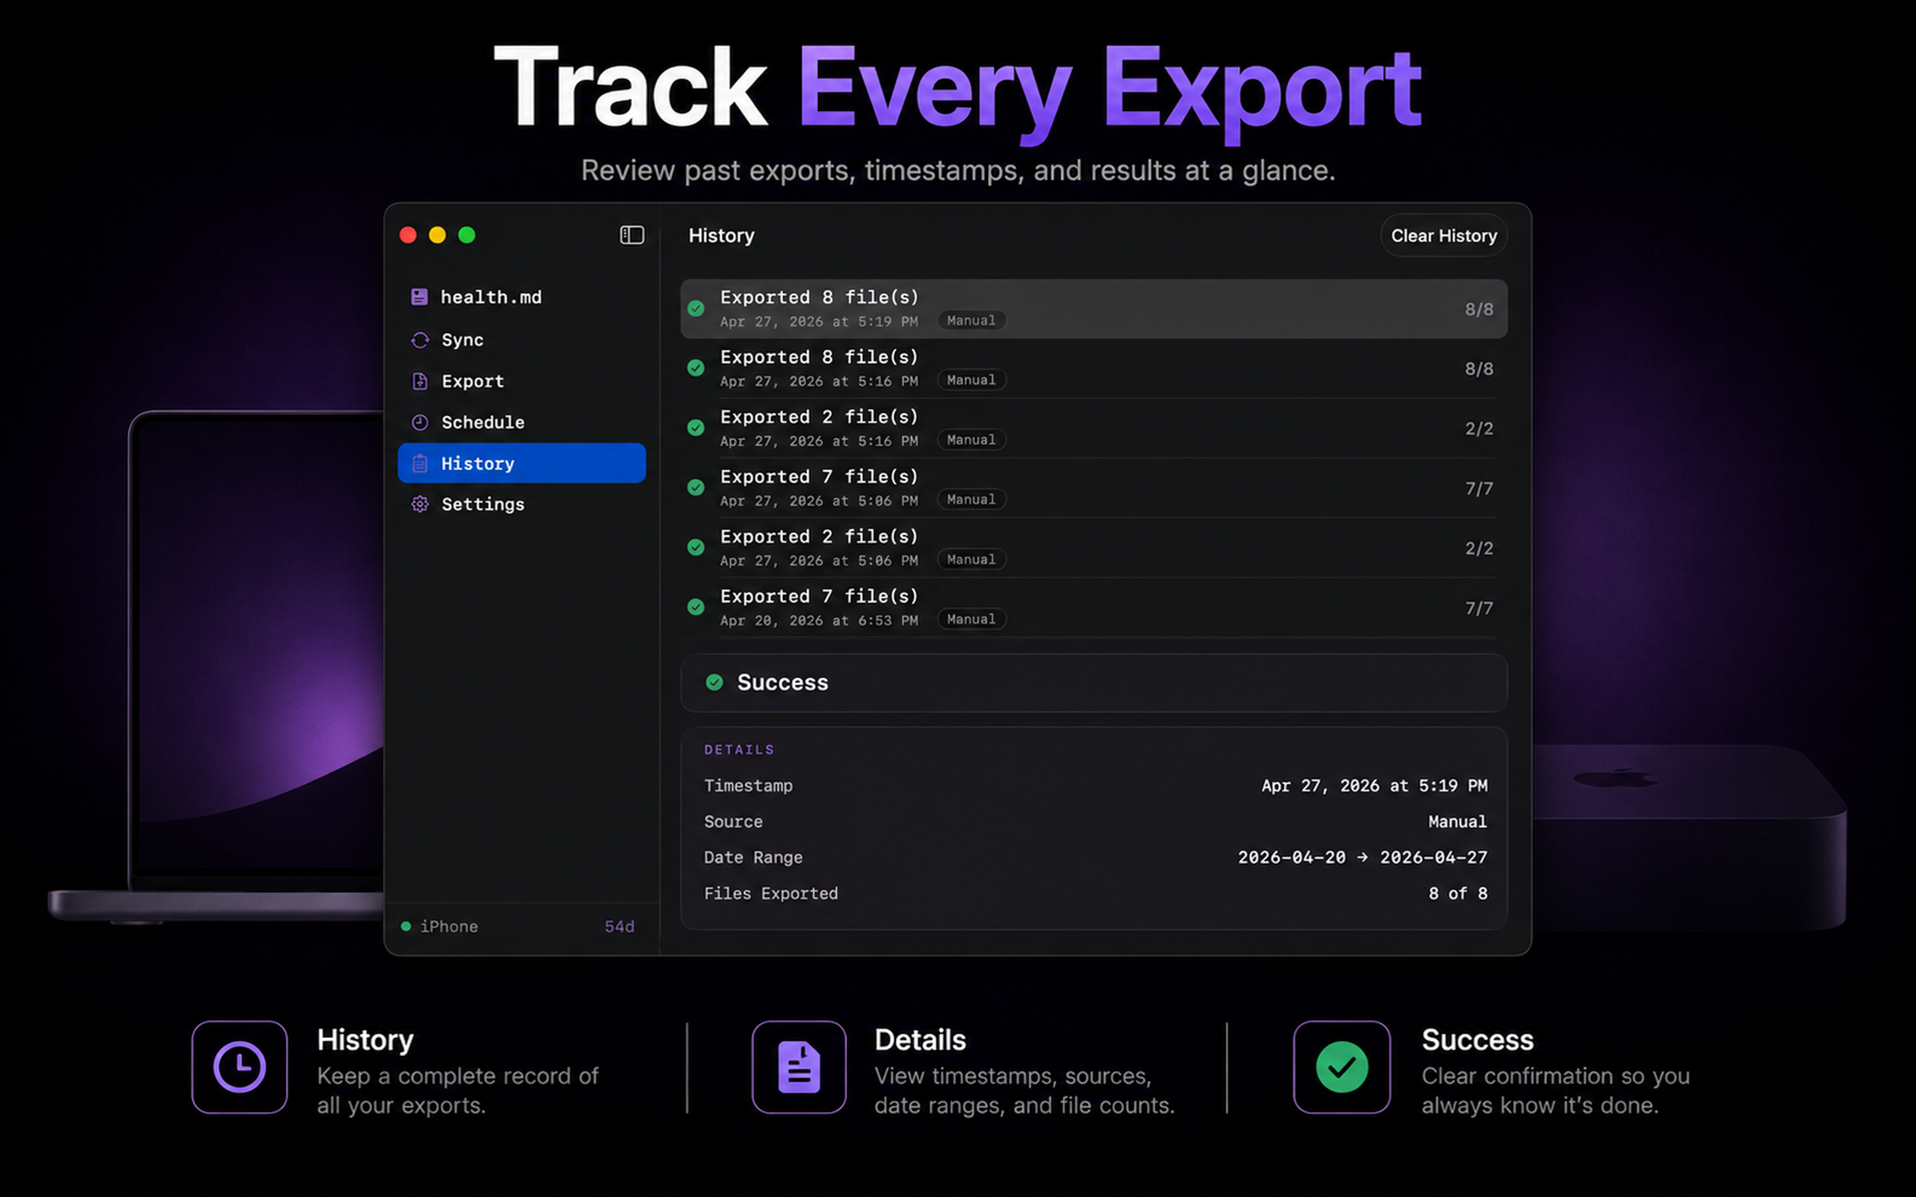Click the 'DETAILS' section header
The height and width of the screenshot is (1197, 1916).
[740, 749]
